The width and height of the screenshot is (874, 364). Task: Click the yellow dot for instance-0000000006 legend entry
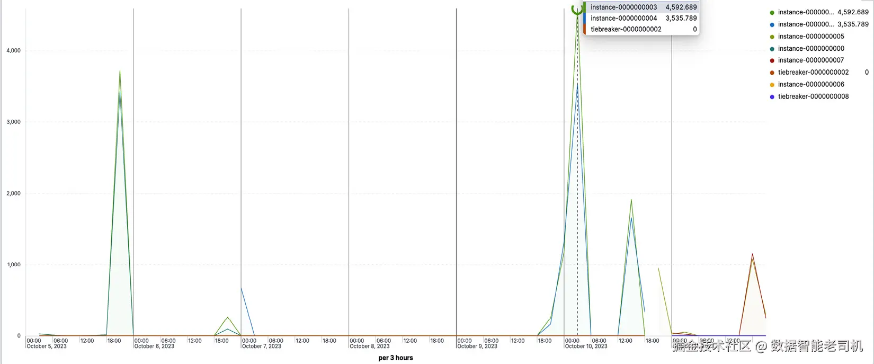click(x=772, y=85)
